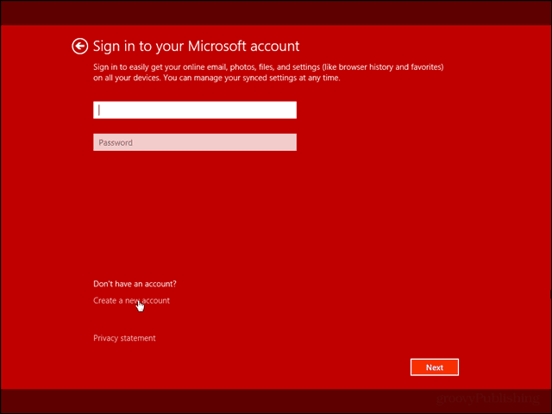The image size is (552, 414).
Task: Select the 'Sign in to your Microsoft account' heading
Action: (196, 46)
